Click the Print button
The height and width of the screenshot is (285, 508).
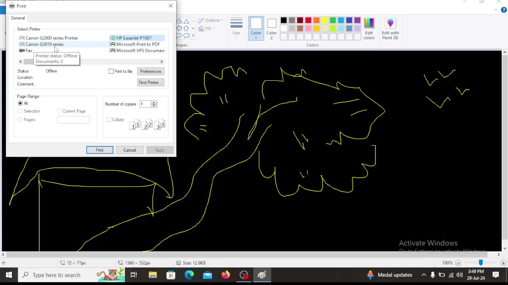pos(100,150)
